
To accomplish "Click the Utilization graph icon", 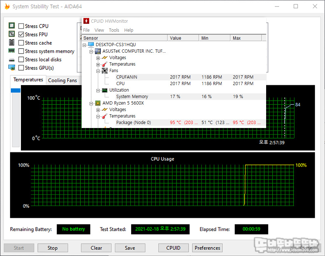I will coord(105,90).
